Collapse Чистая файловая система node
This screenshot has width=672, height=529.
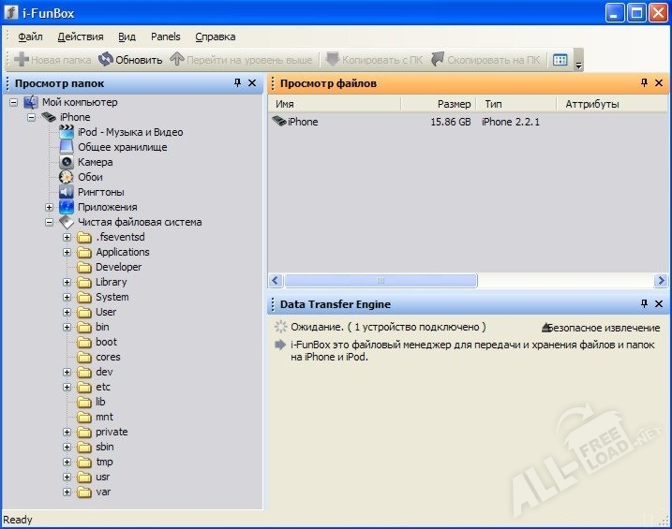(50, 222)
